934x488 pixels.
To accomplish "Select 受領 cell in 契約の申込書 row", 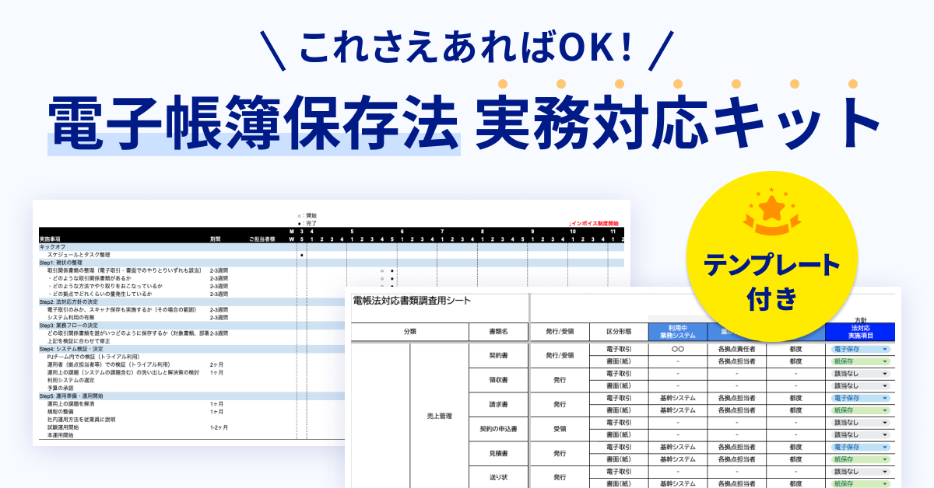I will 560,428.
